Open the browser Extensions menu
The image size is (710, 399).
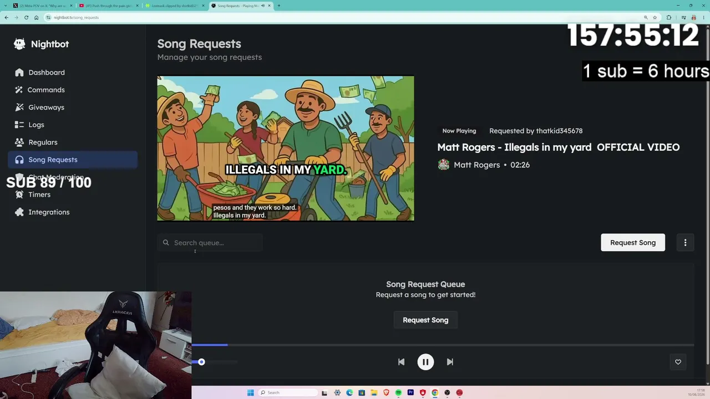point(668,17)
